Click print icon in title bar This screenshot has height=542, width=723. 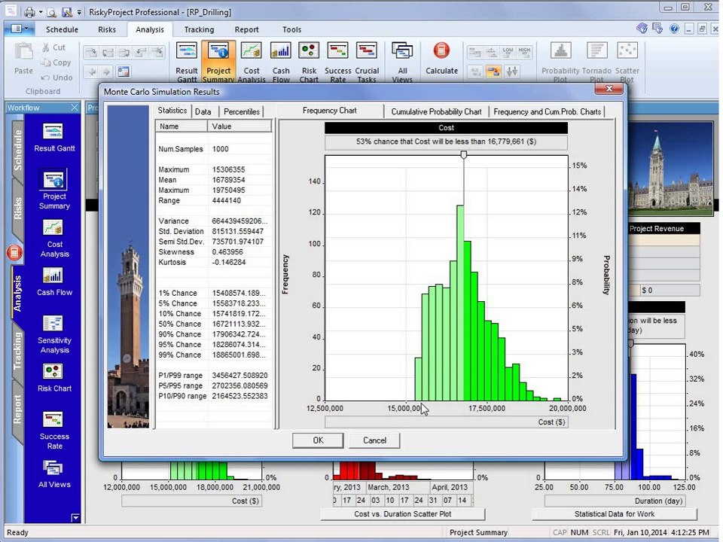click(29, 11)
